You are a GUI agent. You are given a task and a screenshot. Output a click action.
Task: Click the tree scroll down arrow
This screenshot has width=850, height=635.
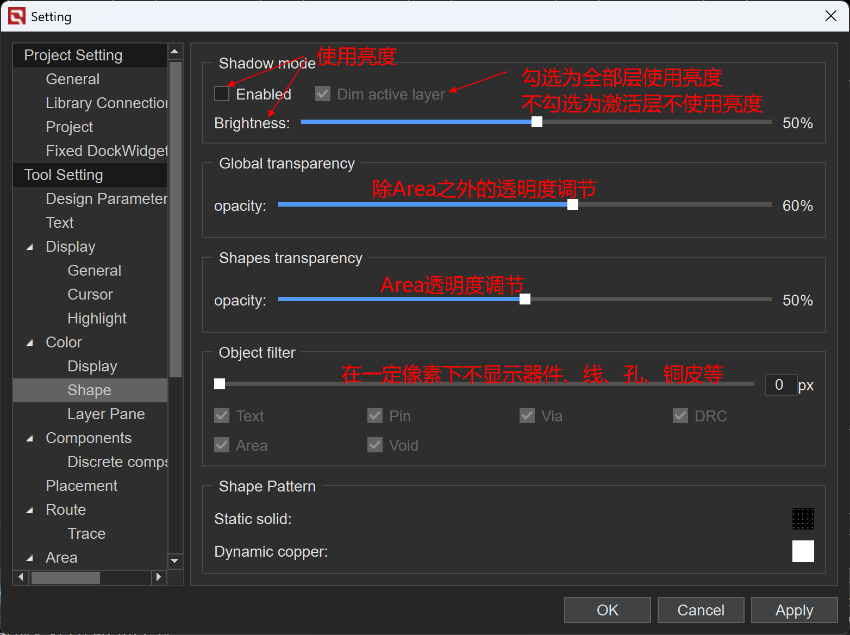(174, 561)
